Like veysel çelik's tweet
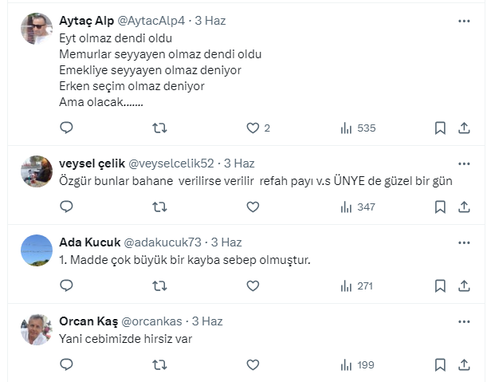The width and height of the screenshot is (491, 382). (x=253, y=207)
